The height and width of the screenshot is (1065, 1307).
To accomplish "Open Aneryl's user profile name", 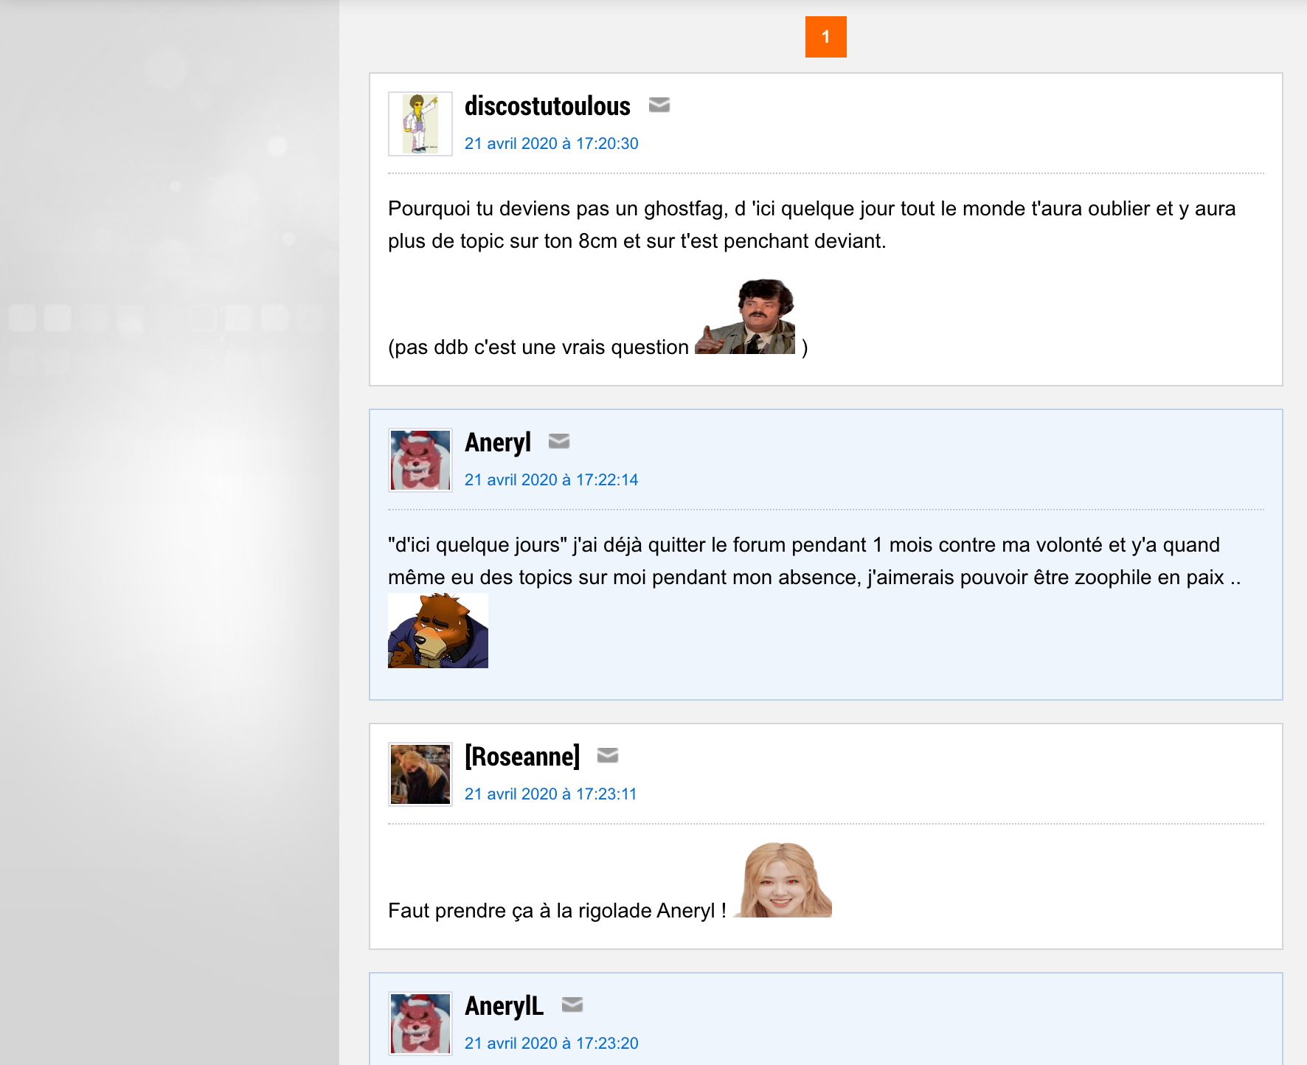I will (x=498, y=443).
